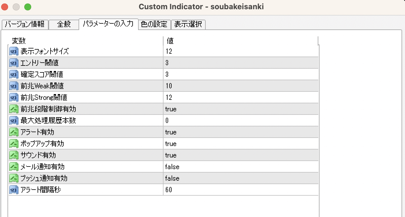Click the 値 column header

pyautogui.click(x=240, y=41)
